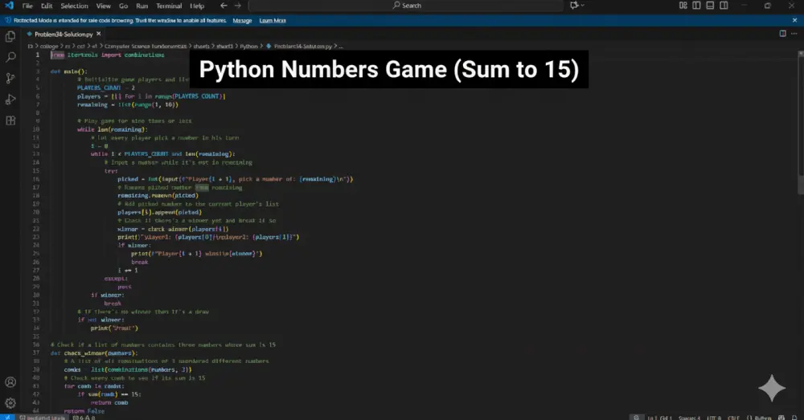Open the Run and Debug view
The height and width of the screenshot is (420, 804).
point(10,100)
